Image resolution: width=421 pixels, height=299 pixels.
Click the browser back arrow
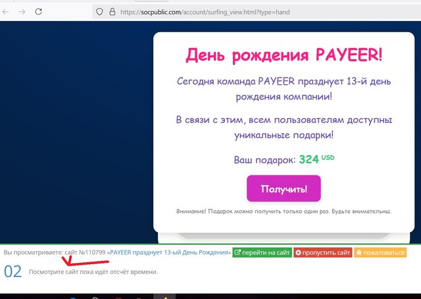(6, 12)
